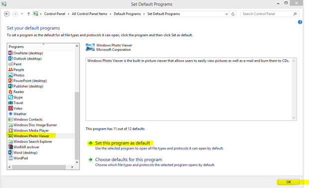Screen dimensions: 309x188
Task: Click the Travel app icon
Action: pyautogui.click(x=10, y=103)
